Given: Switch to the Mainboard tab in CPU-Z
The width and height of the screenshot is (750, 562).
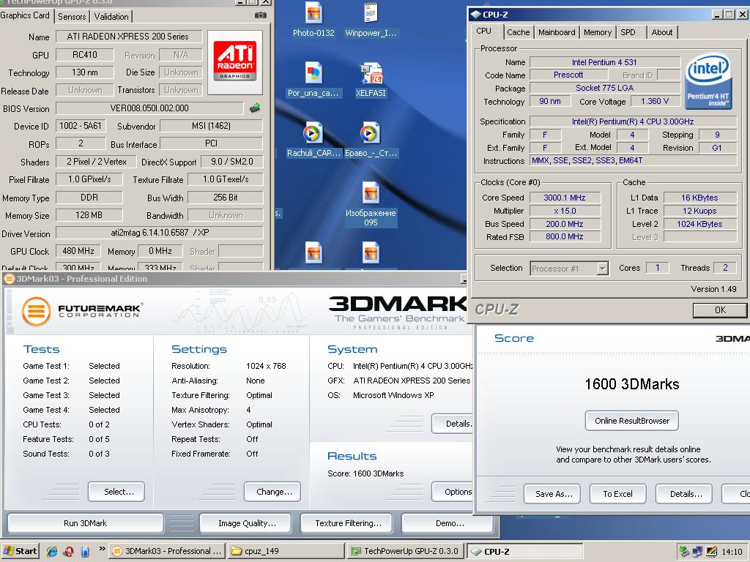Looking at the screenshot, I should pos(557,32).
